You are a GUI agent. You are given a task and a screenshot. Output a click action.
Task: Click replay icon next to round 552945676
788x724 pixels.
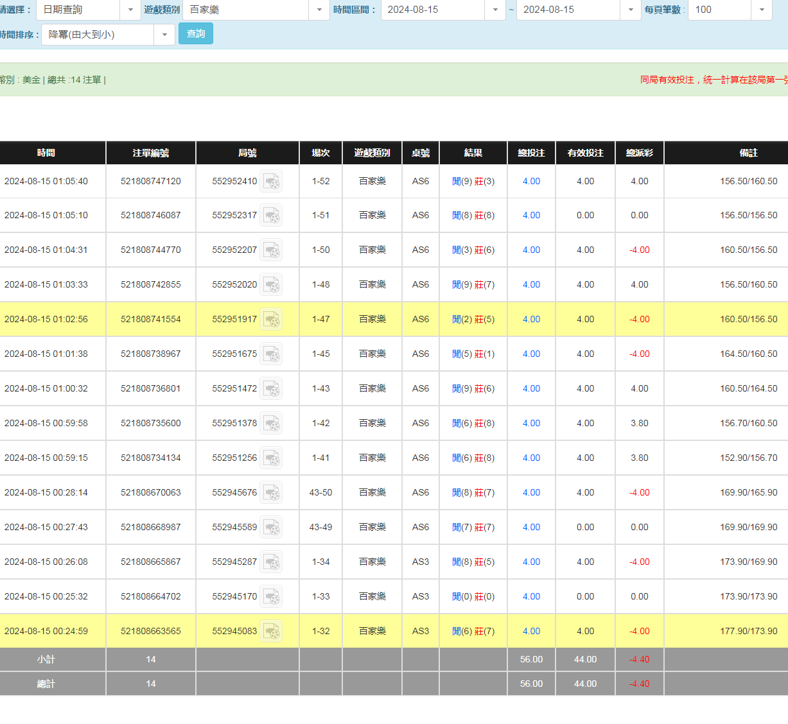[271, 493]
